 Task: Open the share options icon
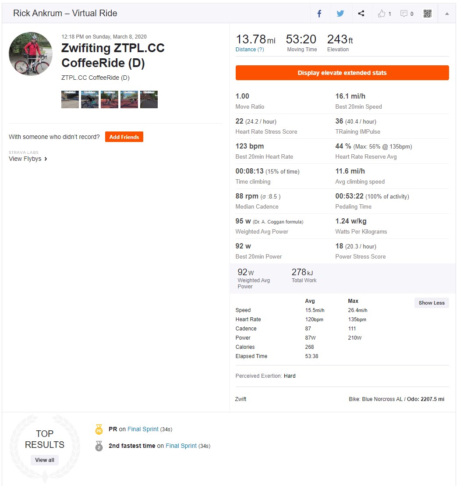click(x=361, y=13)
